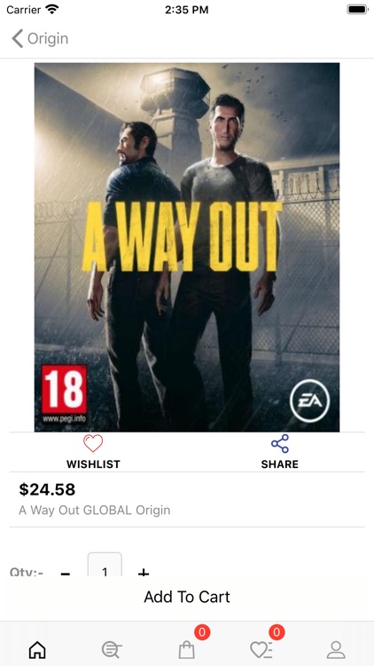Tap the share network icon
374x666 pixels.
coord(280,443)
